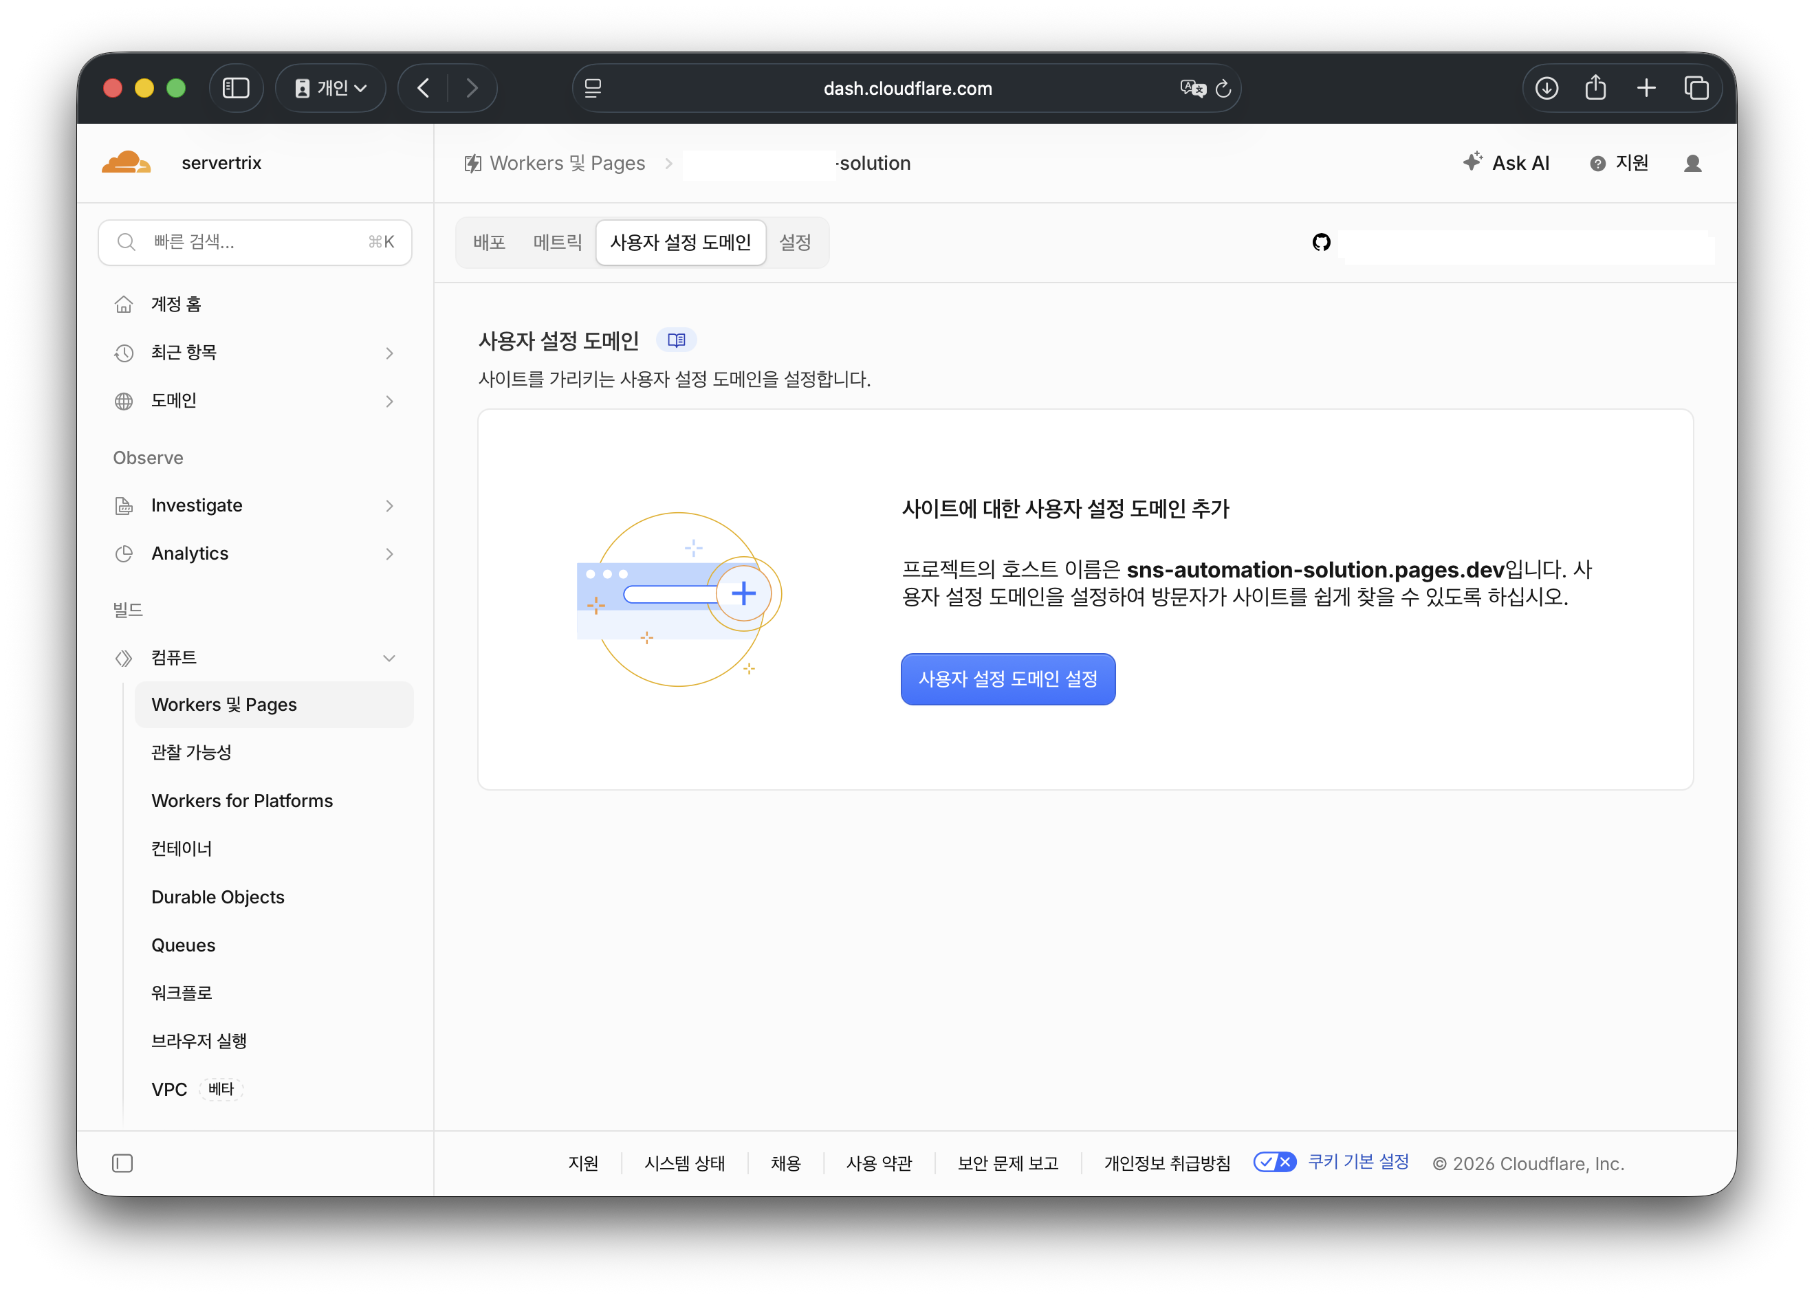Go forward with the Safari forward arrow
Viewport: 1814px width, 1298px height.
pyautogui.click(x=472, y=88)
